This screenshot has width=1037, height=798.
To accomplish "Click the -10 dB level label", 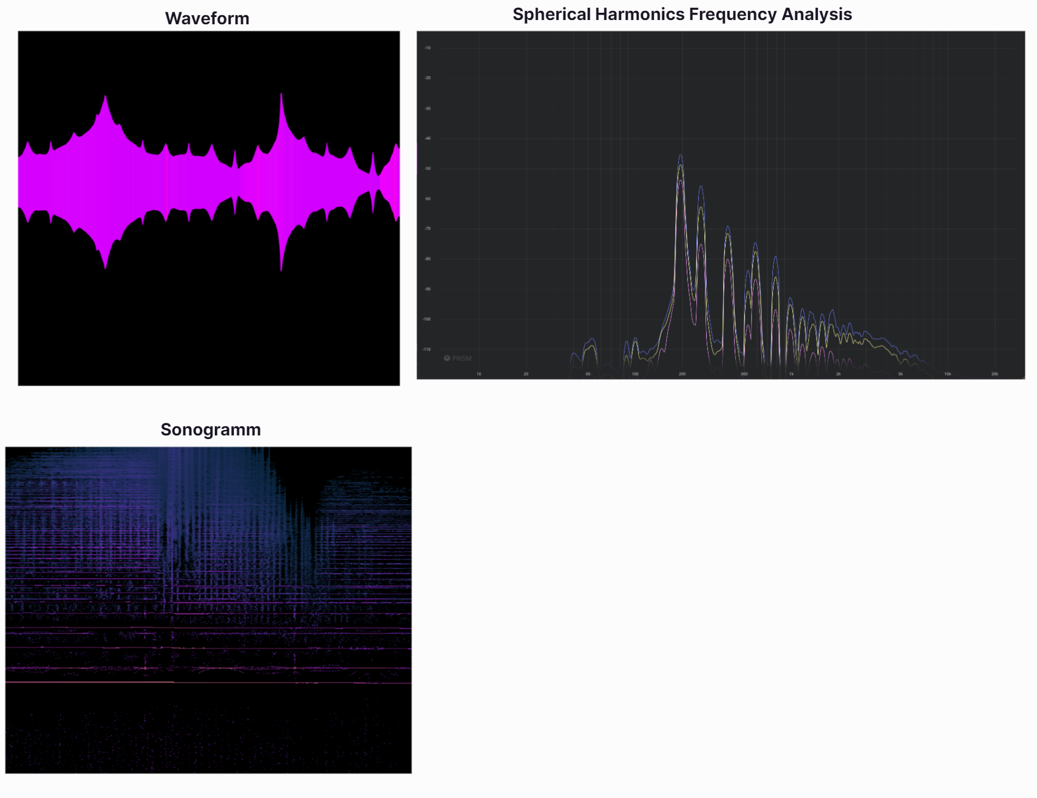I will 427,48.
